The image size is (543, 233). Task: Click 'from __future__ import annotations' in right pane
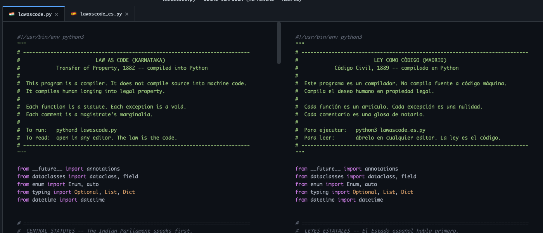coord(346,169)
